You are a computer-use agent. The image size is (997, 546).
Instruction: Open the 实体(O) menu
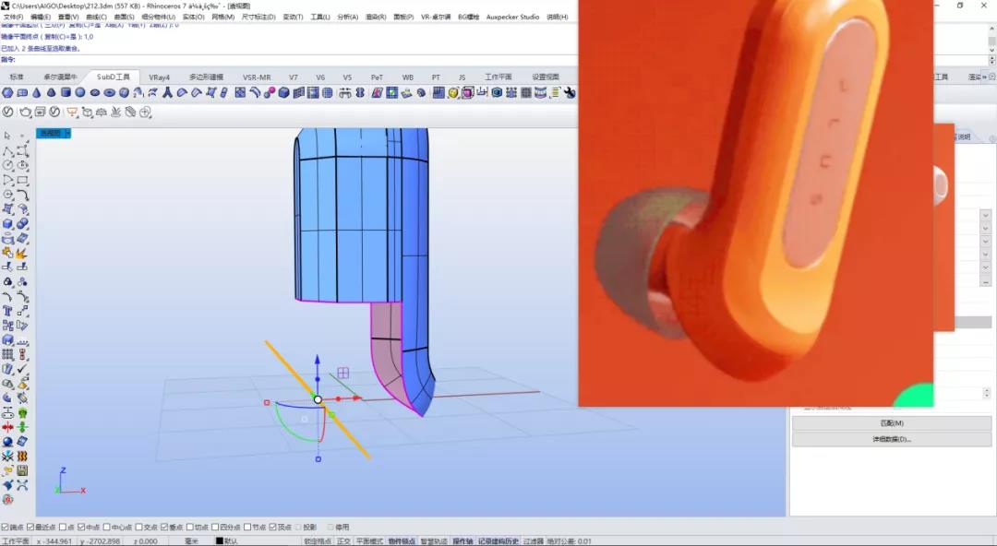[193, 18]
